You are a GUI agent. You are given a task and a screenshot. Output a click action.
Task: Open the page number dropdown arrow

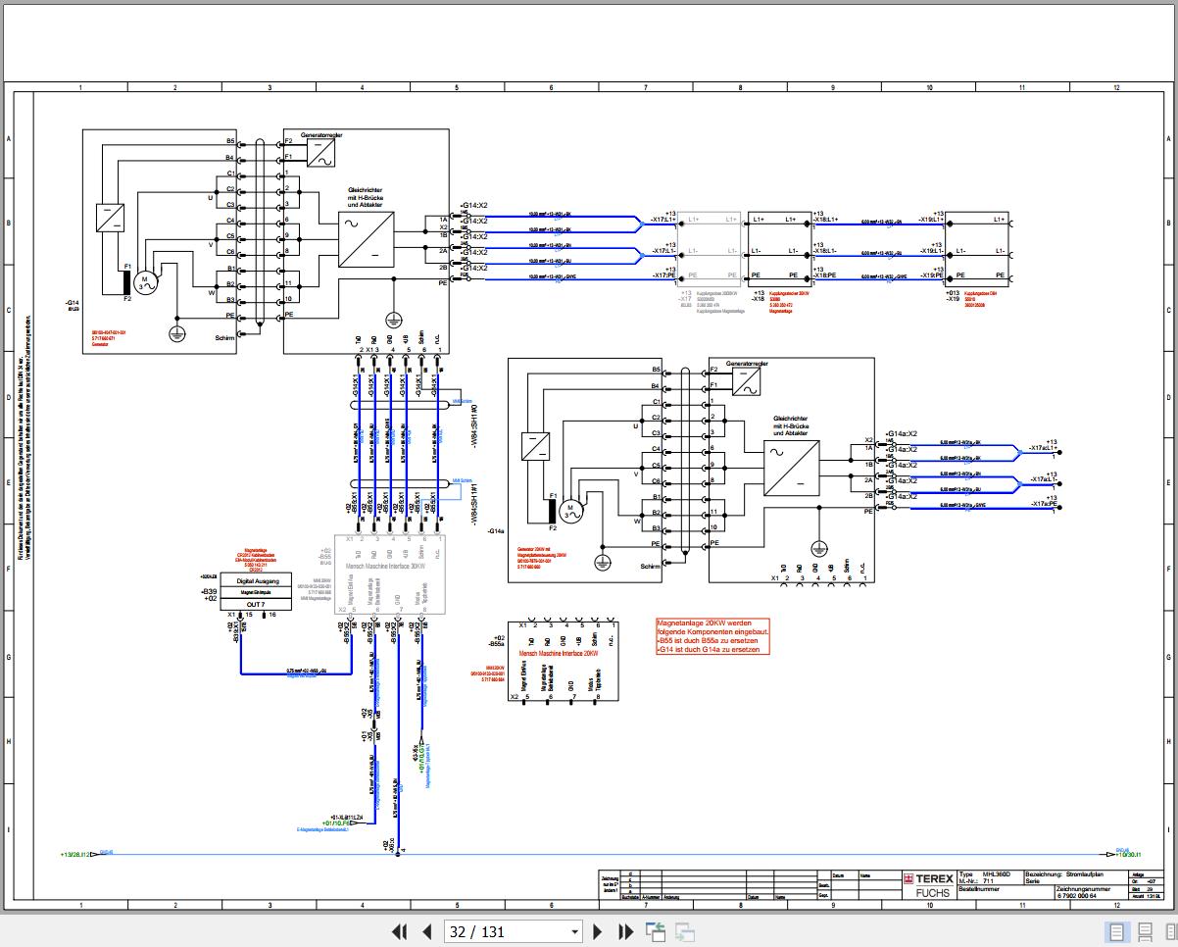point(575,932)
